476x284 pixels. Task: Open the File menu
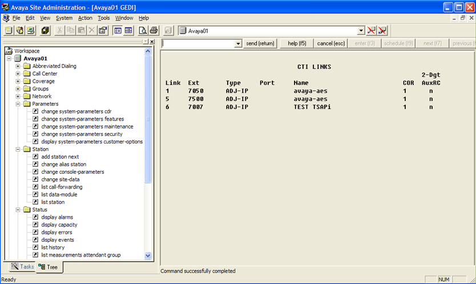pyautogui.click(x=16, y=18)
